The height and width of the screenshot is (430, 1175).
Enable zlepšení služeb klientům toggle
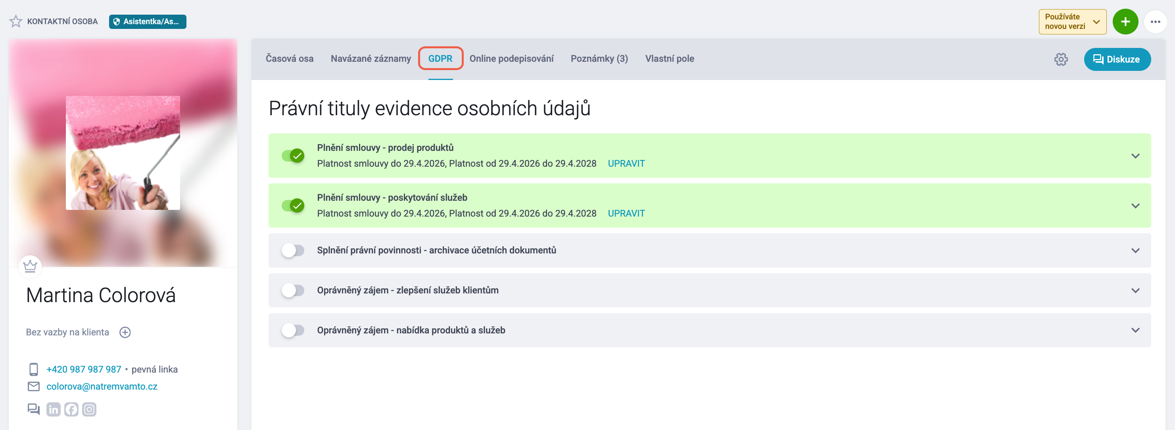click(293, 291)
